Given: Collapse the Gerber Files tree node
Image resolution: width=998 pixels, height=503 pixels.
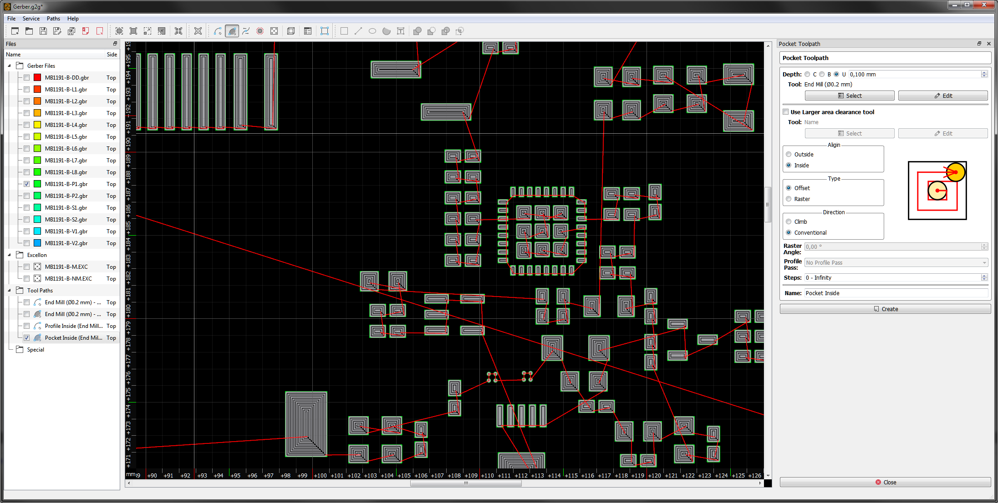Looking at the screenshot, I should point(10,65).
